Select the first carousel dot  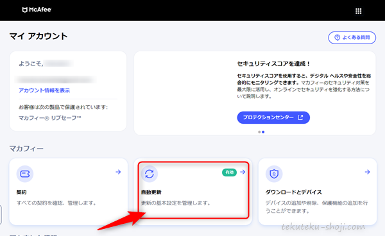tap(259, 132)
